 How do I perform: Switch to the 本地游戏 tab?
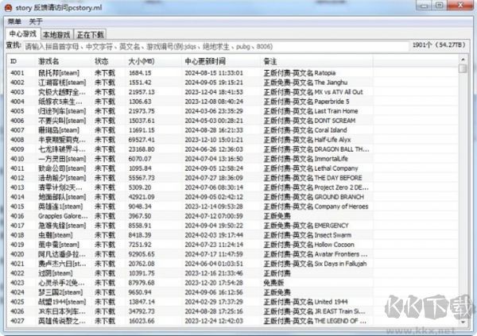pyautogui.click(x=56, y=34)
